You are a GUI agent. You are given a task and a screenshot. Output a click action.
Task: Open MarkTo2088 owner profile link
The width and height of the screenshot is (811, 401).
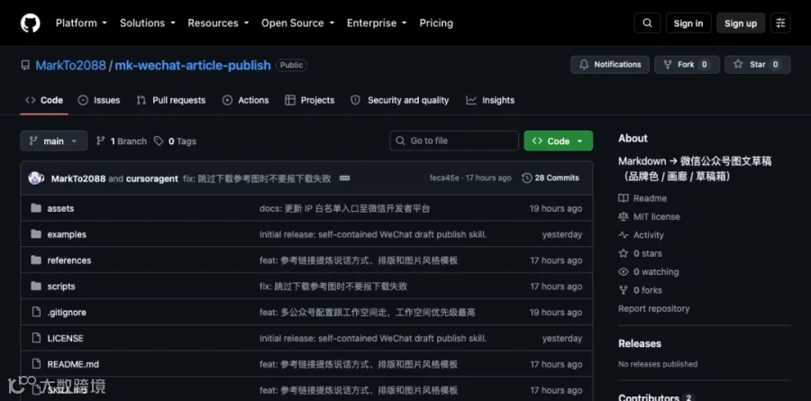(x=71, y=65)
